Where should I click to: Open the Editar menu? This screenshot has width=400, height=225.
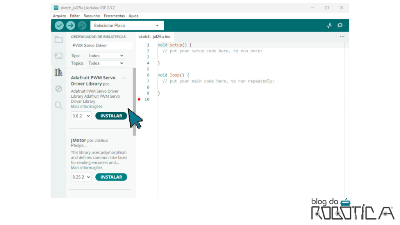click(75, 16)
